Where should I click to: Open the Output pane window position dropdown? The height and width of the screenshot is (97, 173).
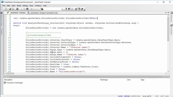click(x=163, y=77)
